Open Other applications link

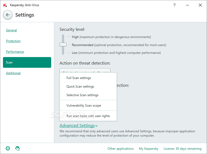coord(121,149)
